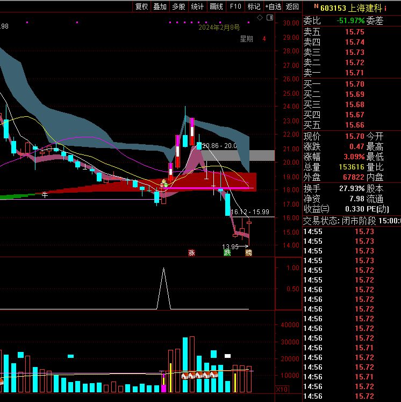Click the 30.00 price axis label
This screenshot has width=401, height=402.
291,23
